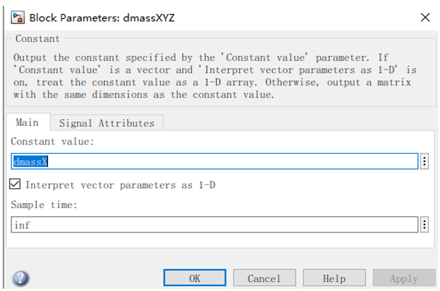Screen dimensions: 440x291
Task: Confirm with the OK button
Action: (x=195, y=278)
